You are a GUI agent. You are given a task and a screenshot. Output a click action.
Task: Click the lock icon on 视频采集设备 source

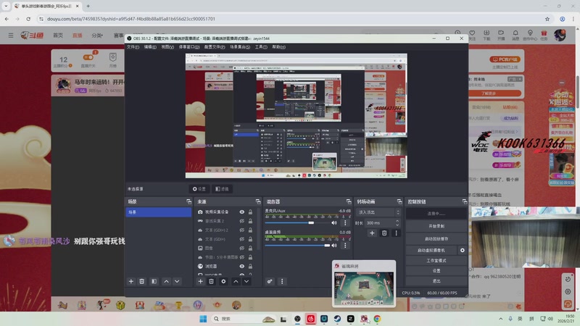tap(250, 212)
